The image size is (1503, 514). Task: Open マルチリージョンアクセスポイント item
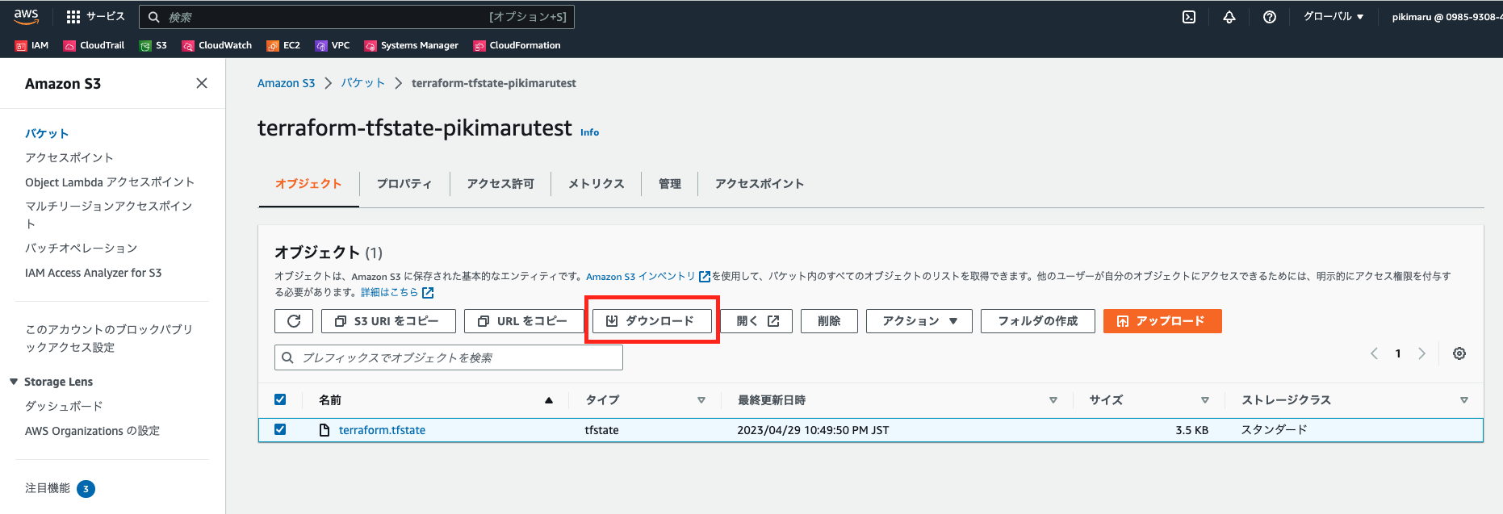pos(109,215)
